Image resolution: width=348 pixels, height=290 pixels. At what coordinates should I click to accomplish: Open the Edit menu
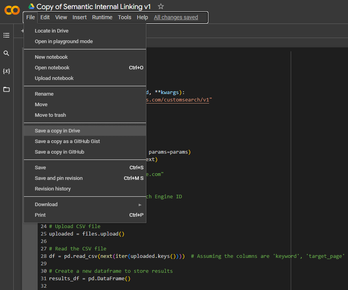[44, 17]
